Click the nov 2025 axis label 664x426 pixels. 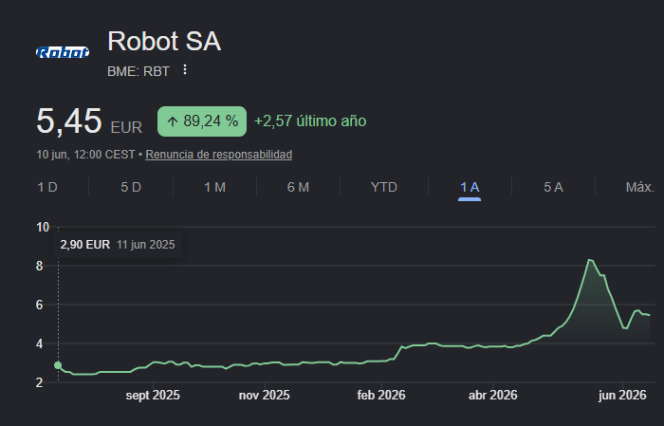click(x=265, y=396)
